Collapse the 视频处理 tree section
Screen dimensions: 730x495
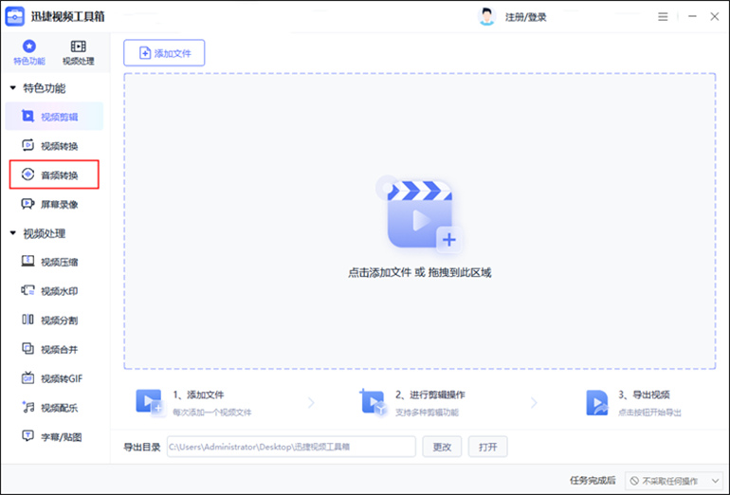tap(13, 233)
